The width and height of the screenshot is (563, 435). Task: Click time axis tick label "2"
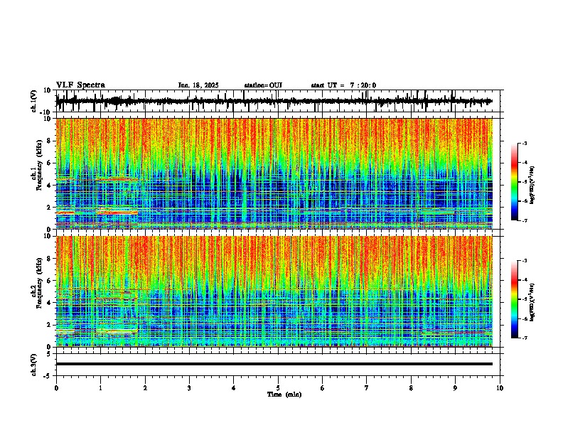tap(145, 388)
